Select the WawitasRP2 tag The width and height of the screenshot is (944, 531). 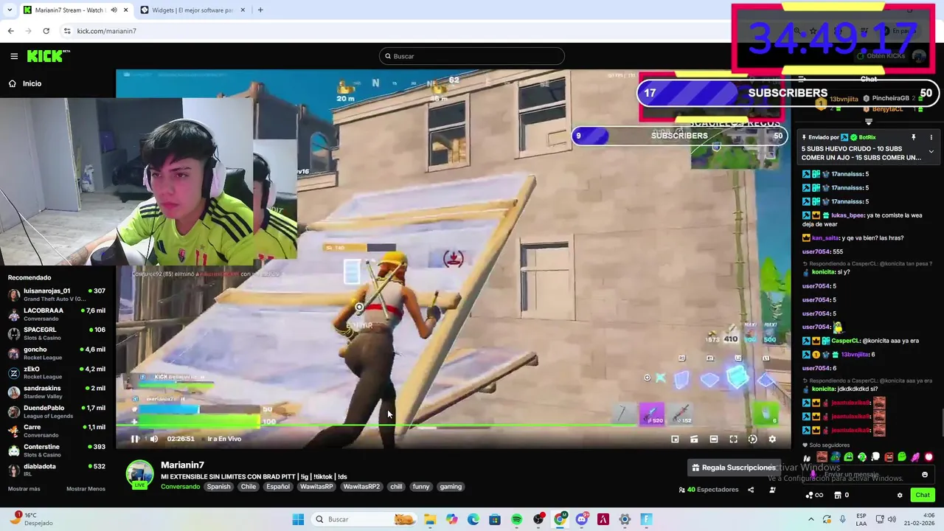point(361,487)
